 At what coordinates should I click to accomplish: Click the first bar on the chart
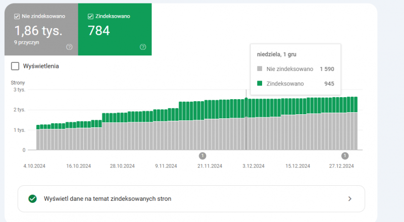coord(38,138)
